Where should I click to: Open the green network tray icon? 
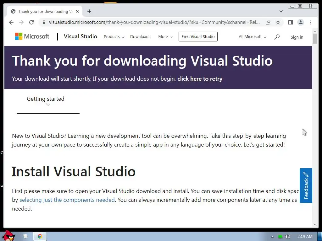click(280, 237)
